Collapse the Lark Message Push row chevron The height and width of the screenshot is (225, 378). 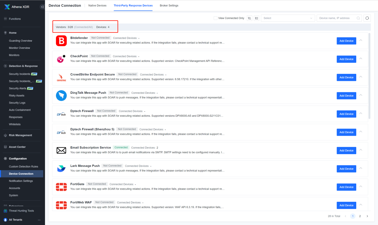tap(361, 168)
